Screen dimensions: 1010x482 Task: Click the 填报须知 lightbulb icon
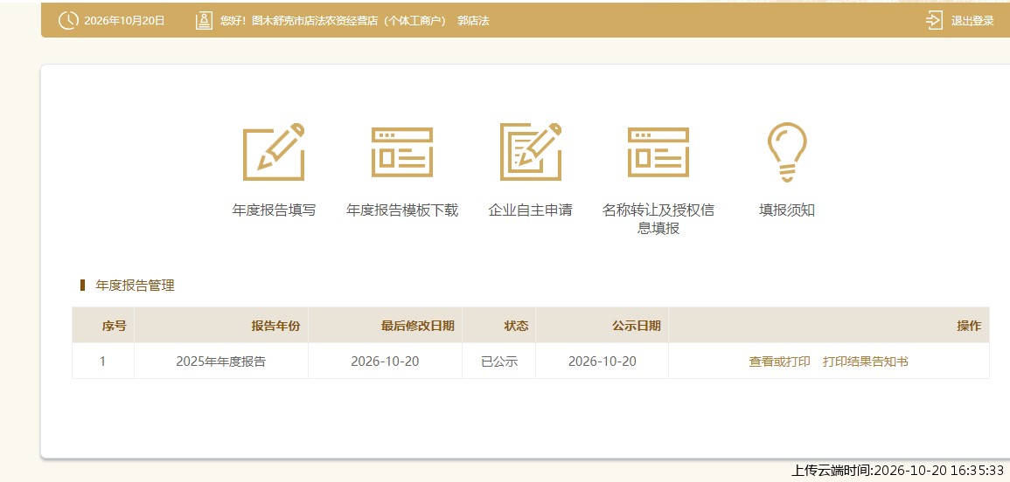click(x=786, y=152)
